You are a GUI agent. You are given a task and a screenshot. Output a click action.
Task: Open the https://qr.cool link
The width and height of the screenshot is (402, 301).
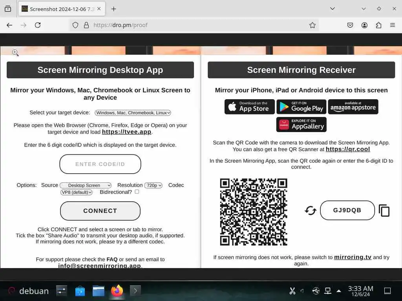point(348,149)
